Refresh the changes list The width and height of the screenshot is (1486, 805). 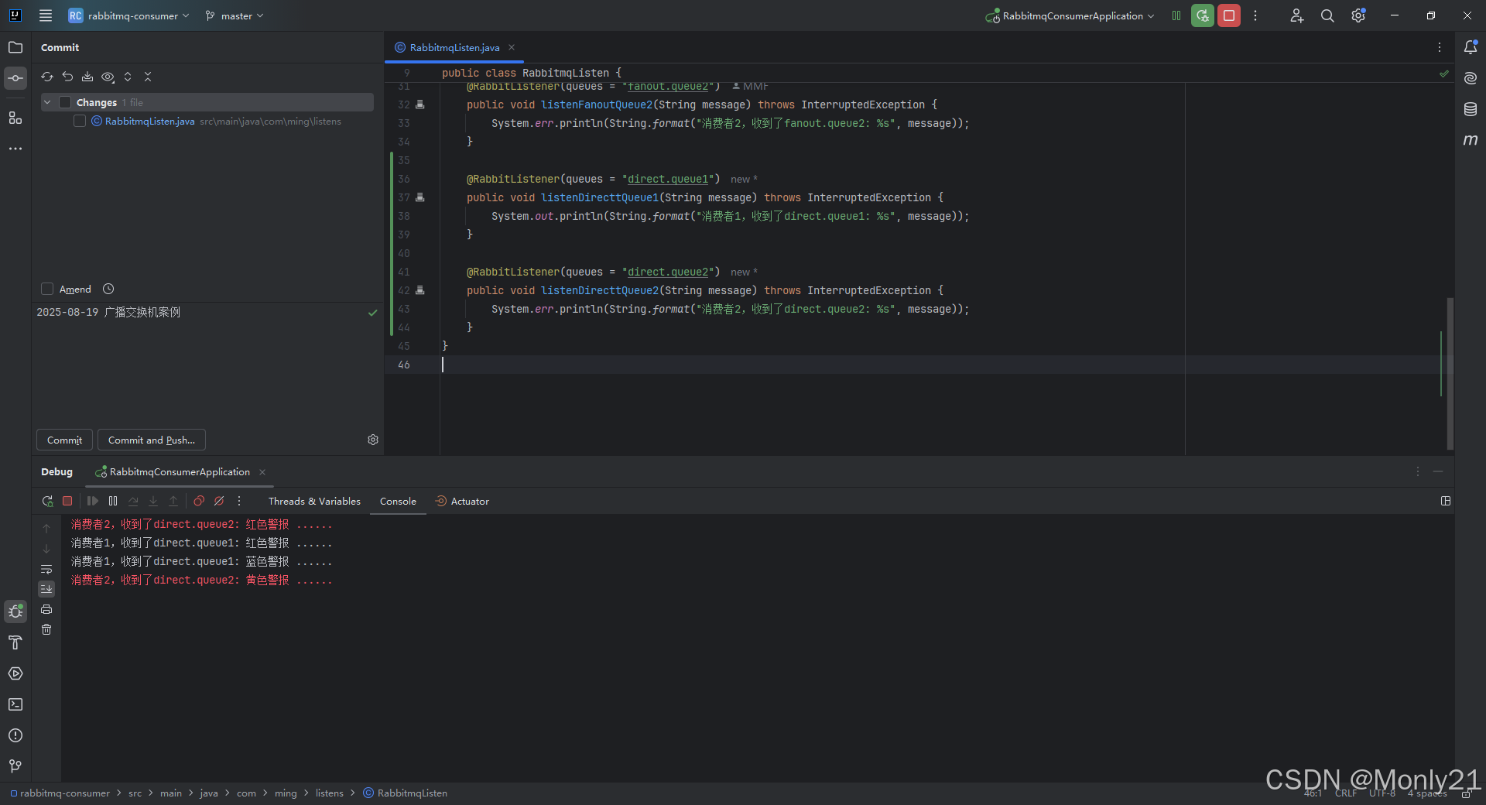[47, 77]
